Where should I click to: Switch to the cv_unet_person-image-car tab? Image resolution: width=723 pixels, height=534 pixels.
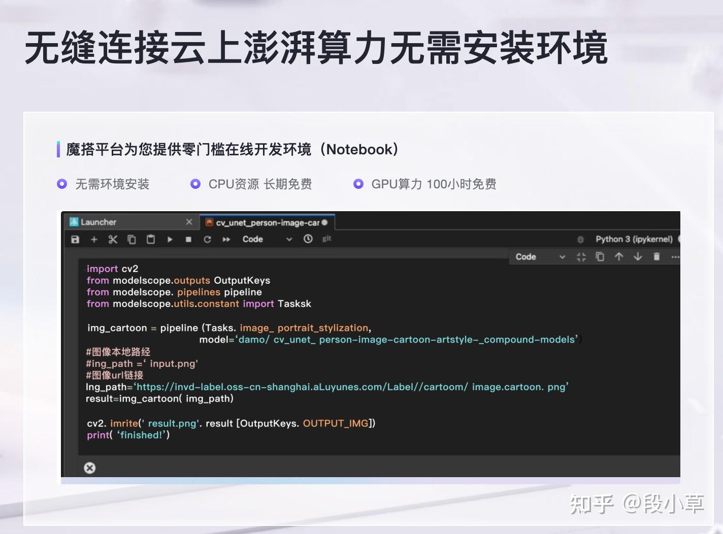click(268, 223)
